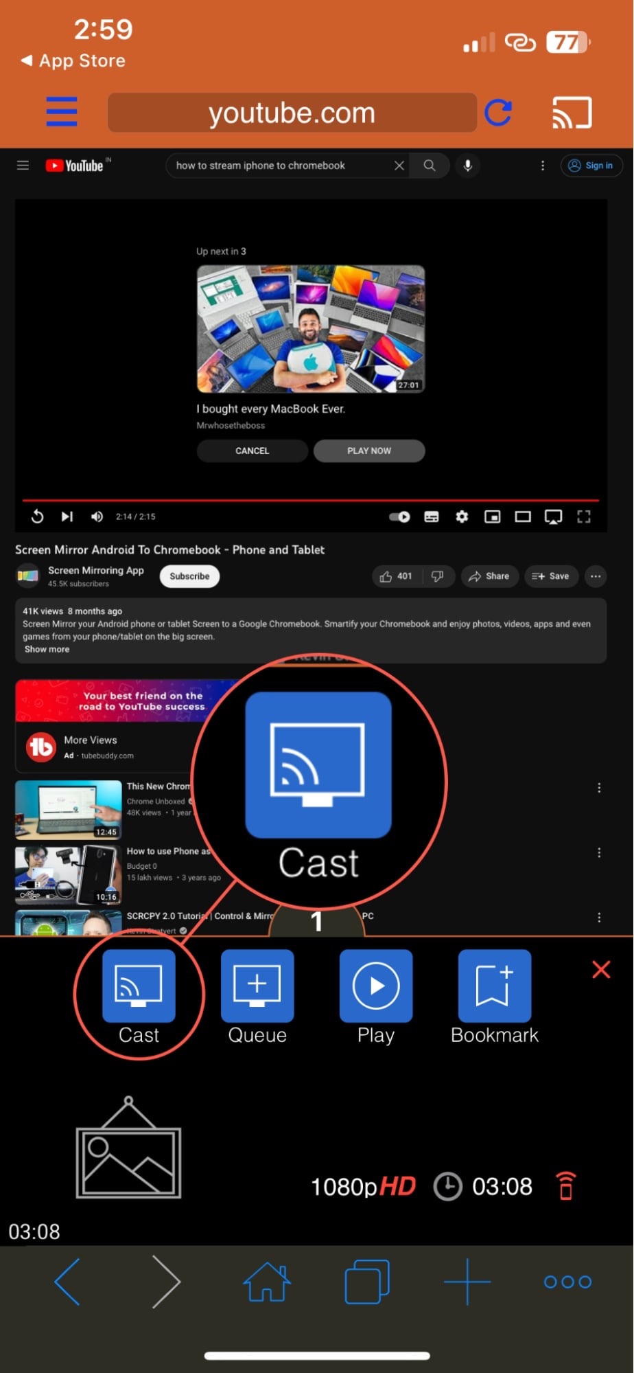Mute the video player volume

pyautogui.click(x=97, y=517)
